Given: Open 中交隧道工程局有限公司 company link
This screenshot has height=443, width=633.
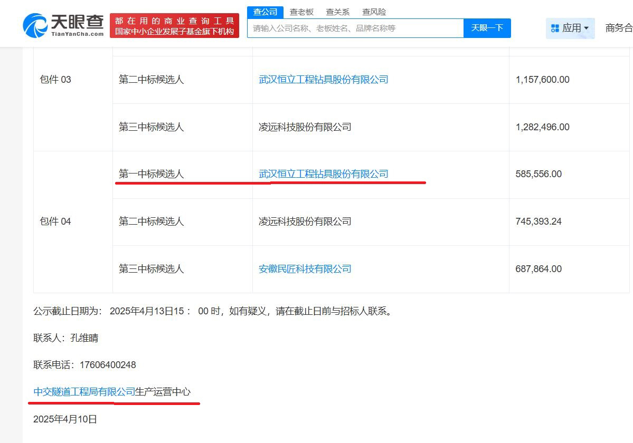Looking at the screenshot, I should tap(84, 392).
